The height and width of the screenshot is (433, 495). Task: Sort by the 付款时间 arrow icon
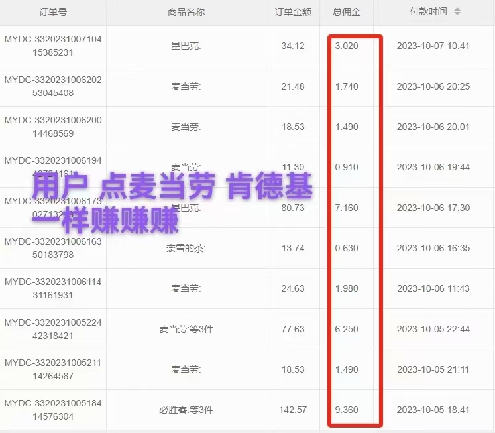tap(457, 12)
